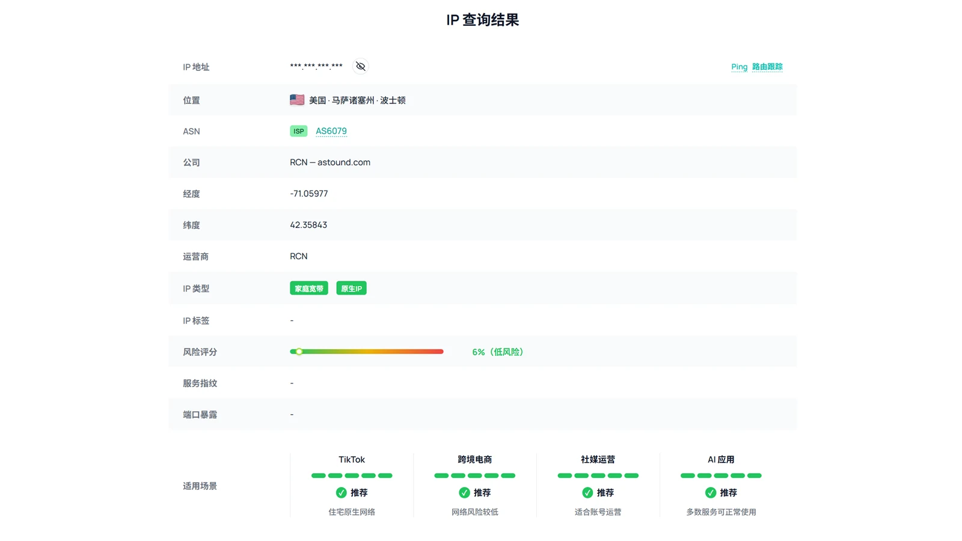Click latitude value 42.35843
This screenshot has width=962, height=541.
[x=308, y=225]
